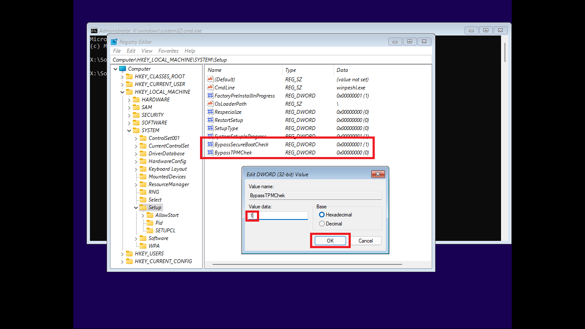Click the cmd.exe window title icon

tap(94, 30)
